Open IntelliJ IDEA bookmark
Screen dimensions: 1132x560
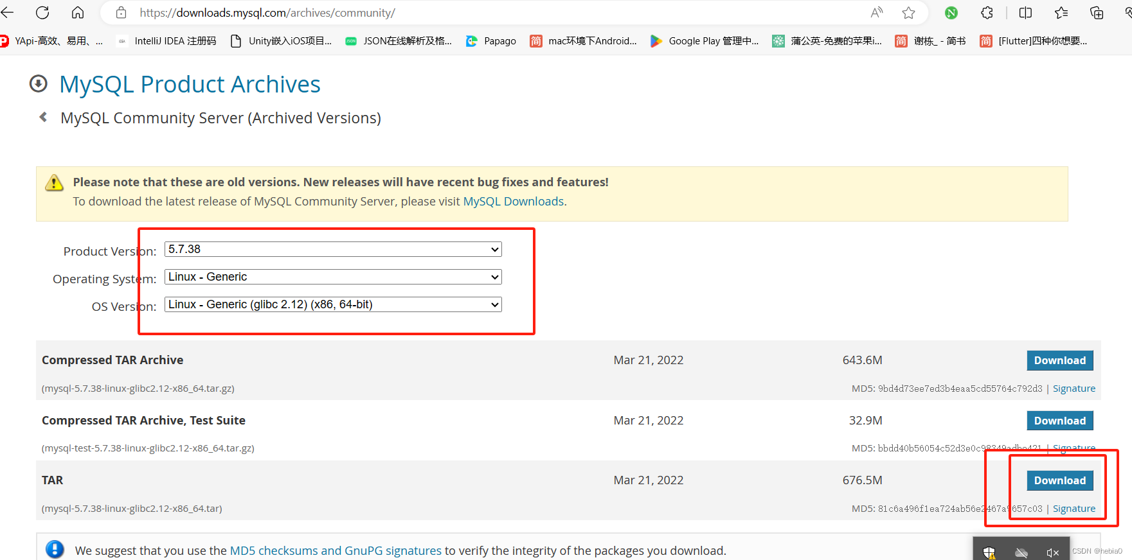[x=166, y=41]
